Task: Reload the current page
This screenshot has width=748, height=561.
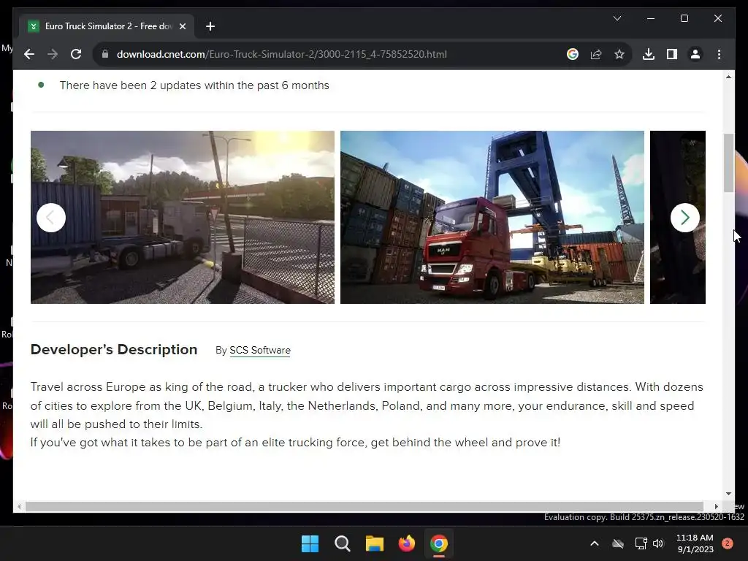Action: click(76, 54)
